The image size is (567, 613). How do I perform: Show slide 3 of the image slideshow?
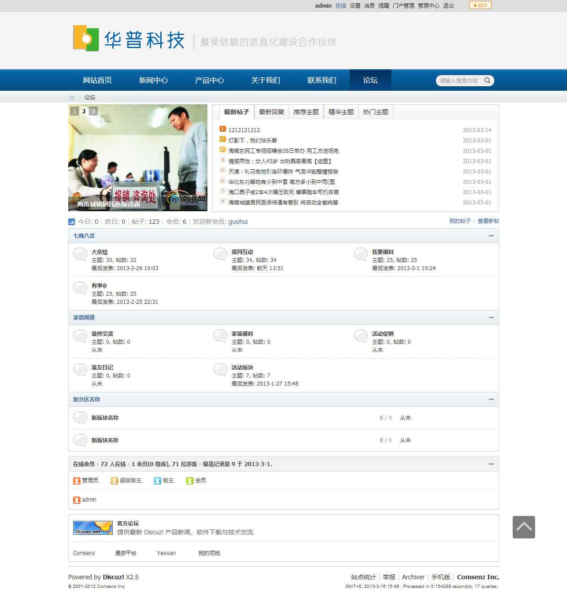93,111
